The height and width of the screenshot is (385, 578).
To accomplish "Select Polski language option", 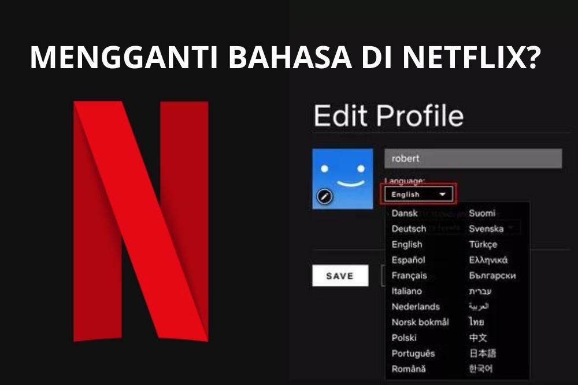I will (x=404, y=338).
